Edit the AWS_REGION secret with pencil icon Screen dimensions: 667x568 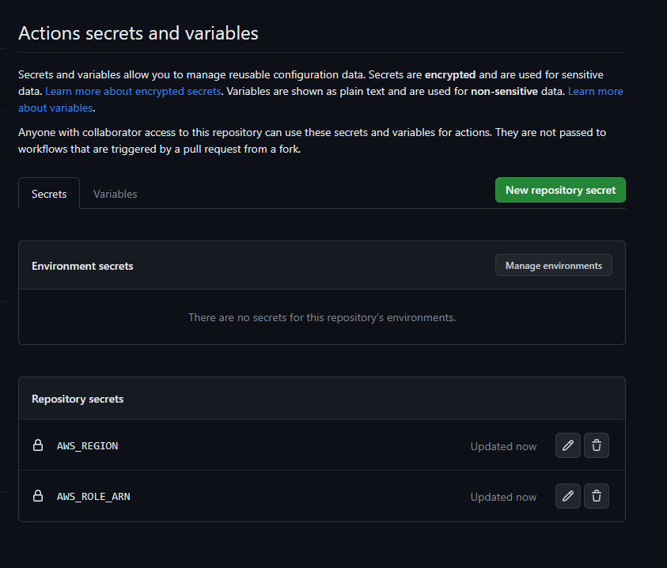coord(567,445)
